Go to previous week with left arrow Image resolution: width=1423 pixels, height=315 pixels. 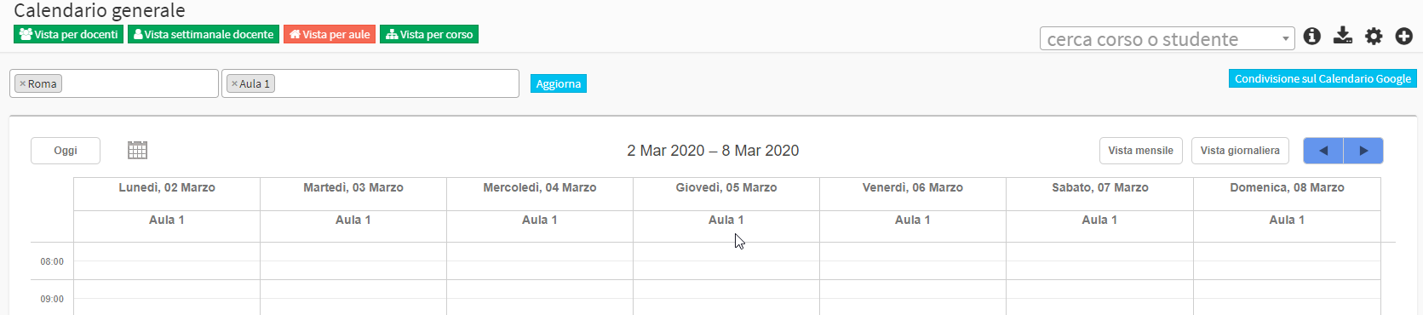1323,151
